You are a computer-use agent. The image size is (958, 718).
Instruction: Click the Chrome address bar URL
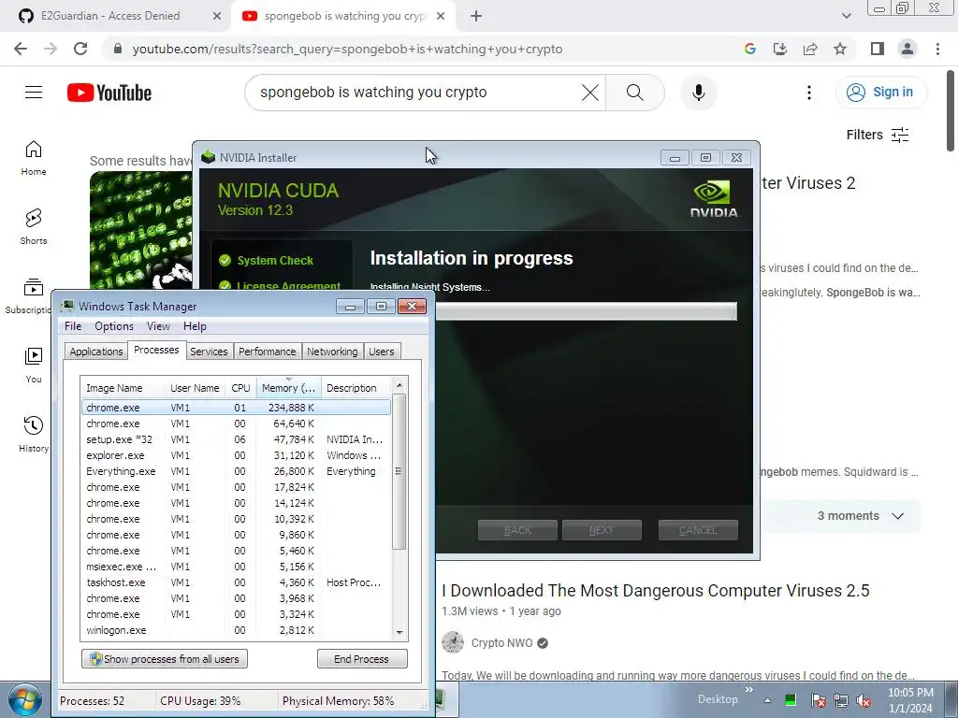pyautogui.click(x=347, y=49)
